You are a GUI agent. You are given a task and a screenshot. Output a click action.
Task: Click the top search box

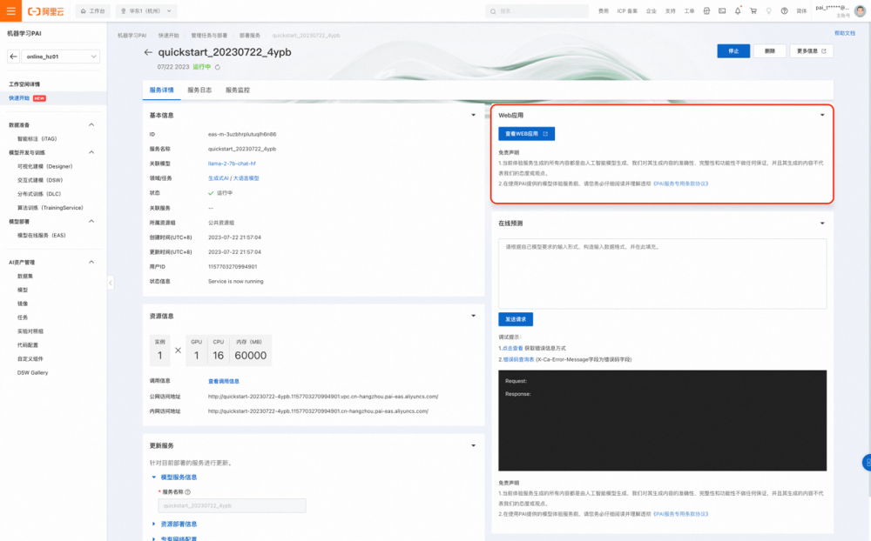(x=537, y=11)
